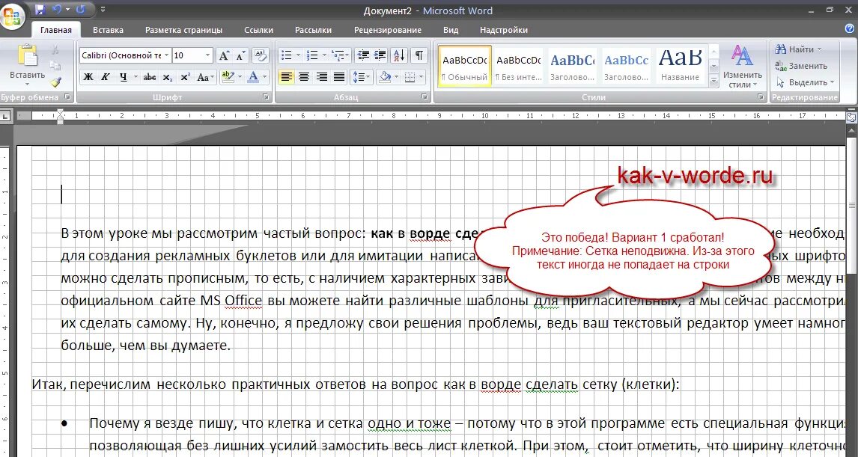
Task: Clear formatting with eraser icon
Action: click(260, 55)
